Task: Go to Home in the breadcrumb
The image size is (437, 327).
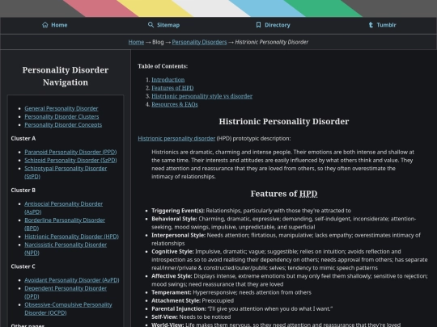Action: [x=136, y=42]
